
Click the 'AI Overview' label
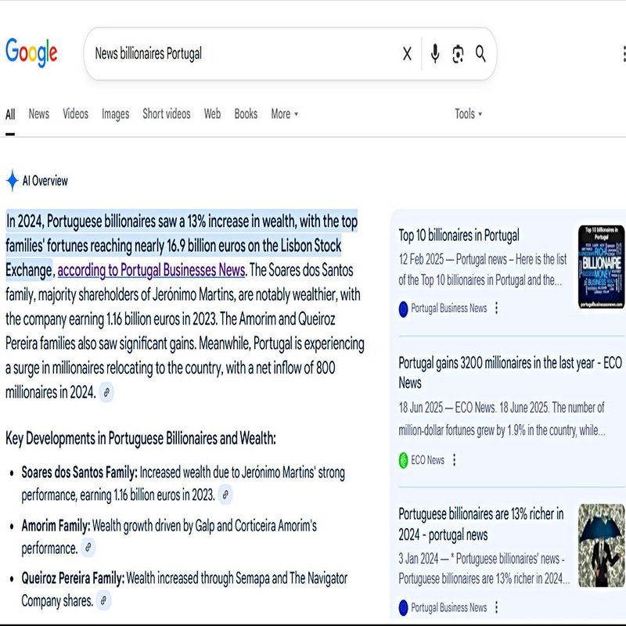(45, 181)
